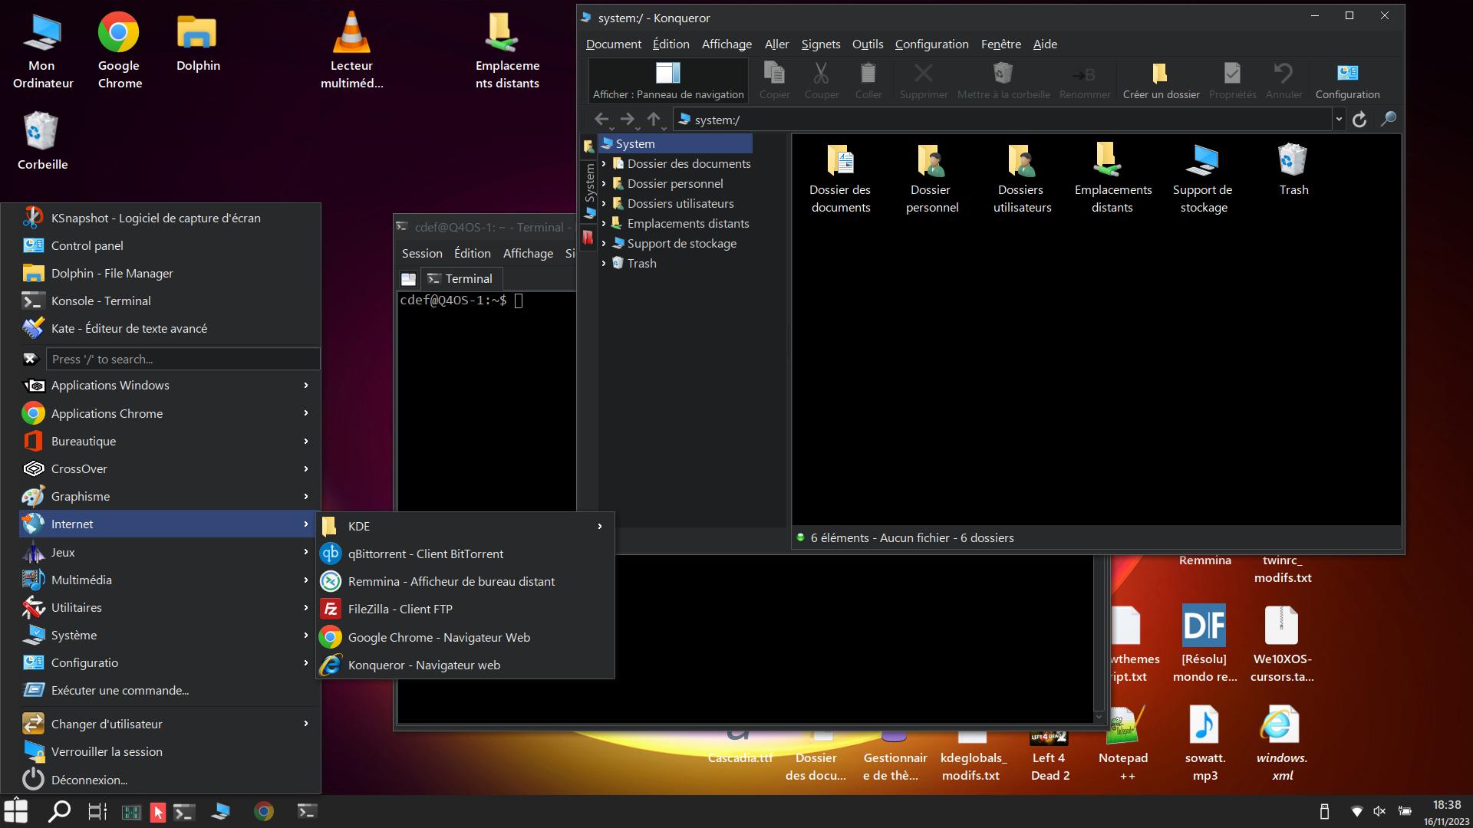Launch qBittorrent from Internet submenu
This screenshot has height=828, width=1473.
425,554
